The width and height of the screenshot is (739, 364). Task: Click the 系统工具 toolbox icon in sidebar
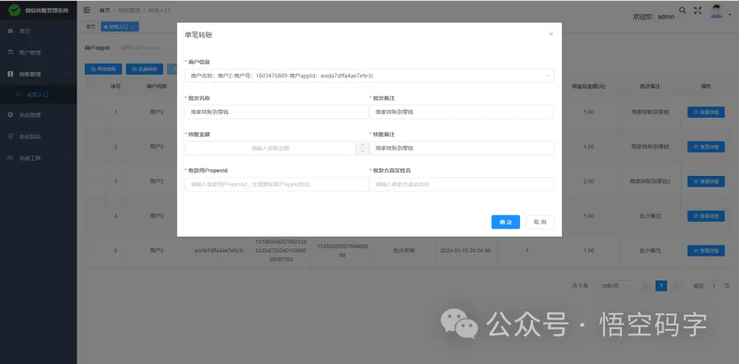(10, 158)
